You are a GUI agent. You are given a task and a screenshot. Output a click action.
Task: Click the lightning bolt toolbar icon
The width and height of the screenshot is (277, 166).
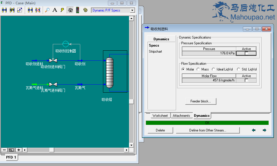click(62, 10)
